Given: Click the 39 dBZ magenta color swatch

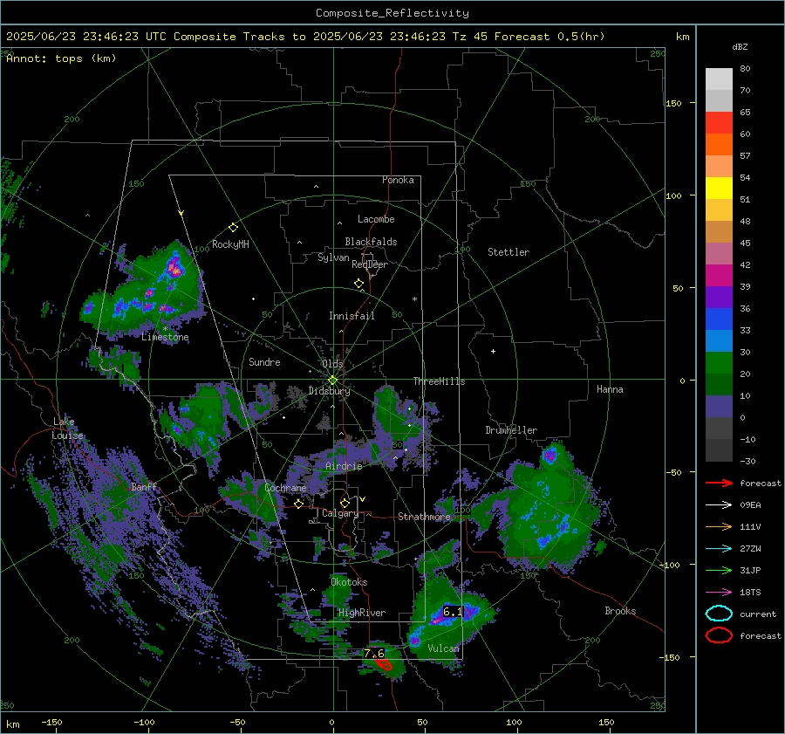Looking at the screenshot, I should click(719, 275).
